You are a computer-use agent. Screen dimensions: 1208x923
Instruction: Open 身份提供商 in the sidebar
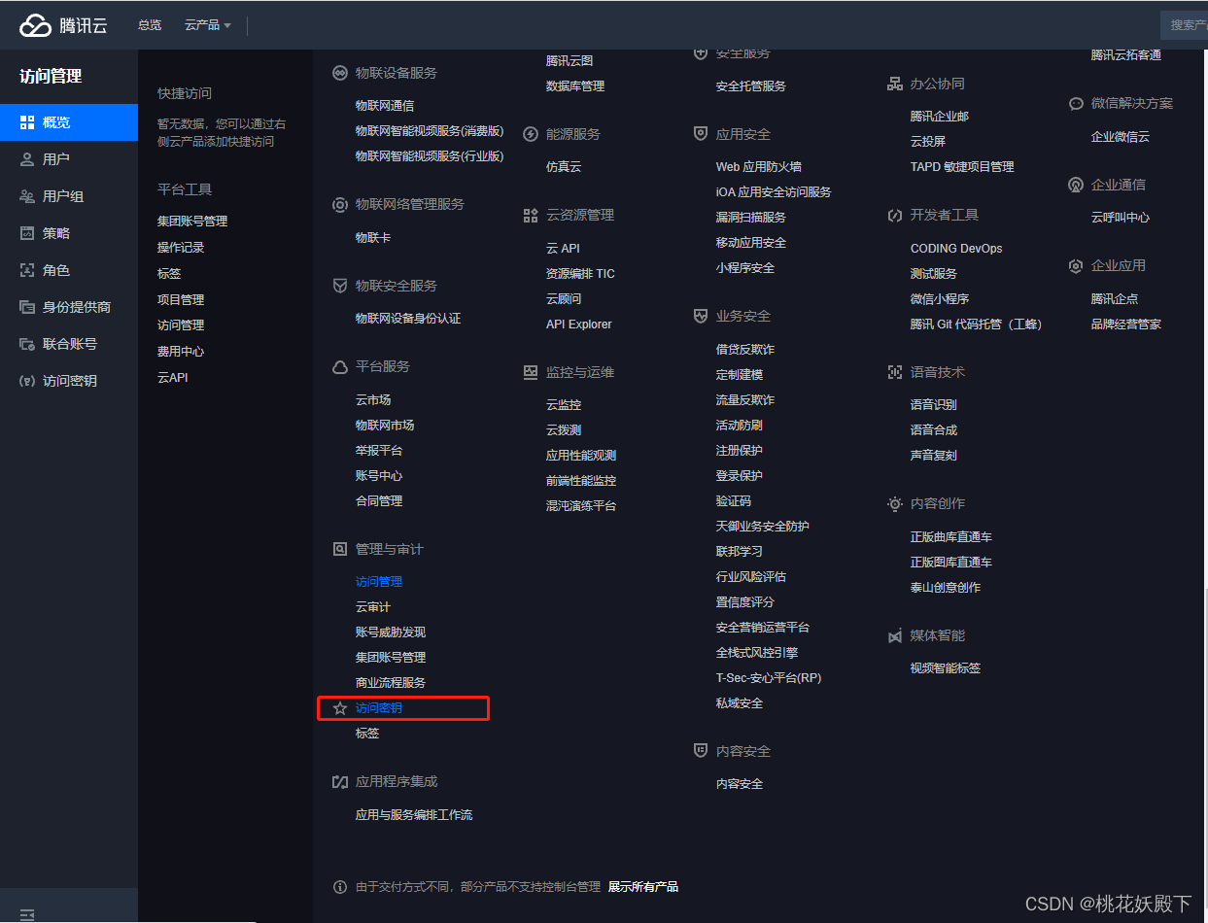pos(69,307)
